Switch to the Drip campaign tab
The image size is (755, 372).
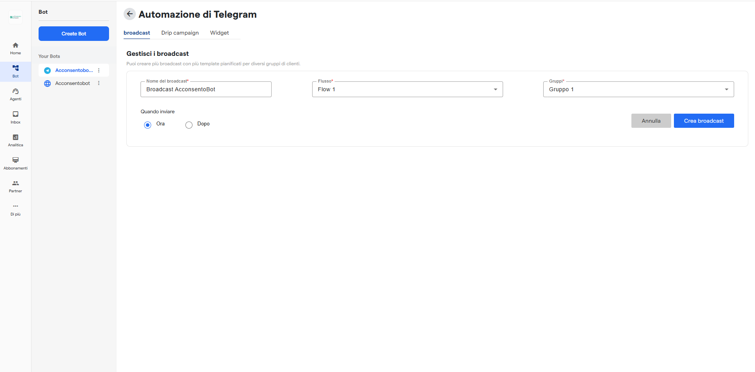click(x=180, y=33)
